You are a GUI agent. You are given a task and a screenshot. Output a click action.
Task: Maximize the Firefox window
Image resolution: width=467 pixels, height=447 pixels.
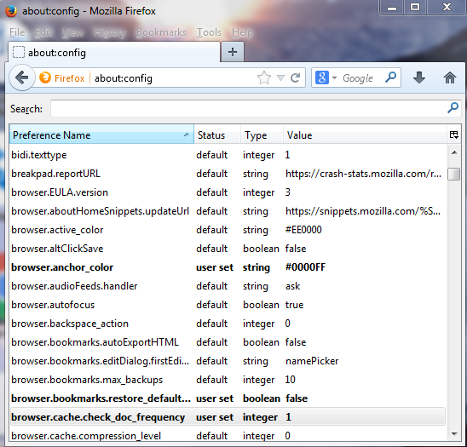(x=415, y=7)
